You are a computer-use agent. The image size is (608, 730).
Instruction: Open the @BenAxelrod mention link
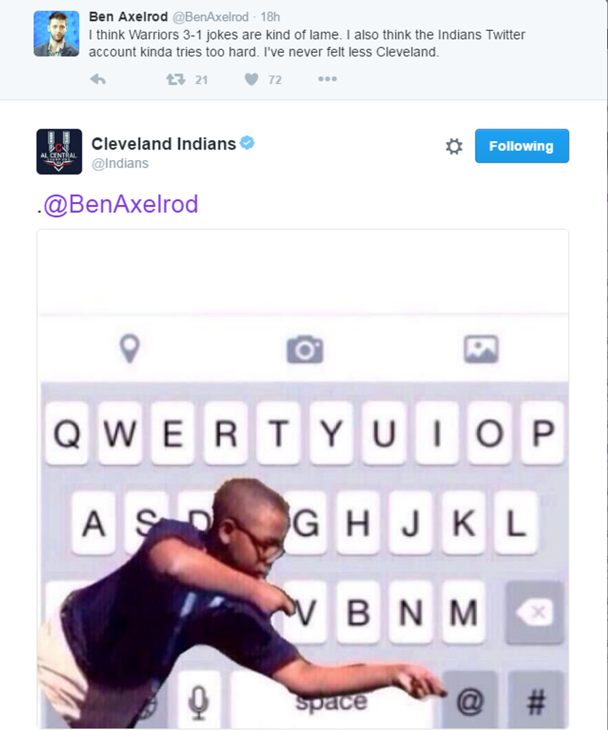(121, 204)
